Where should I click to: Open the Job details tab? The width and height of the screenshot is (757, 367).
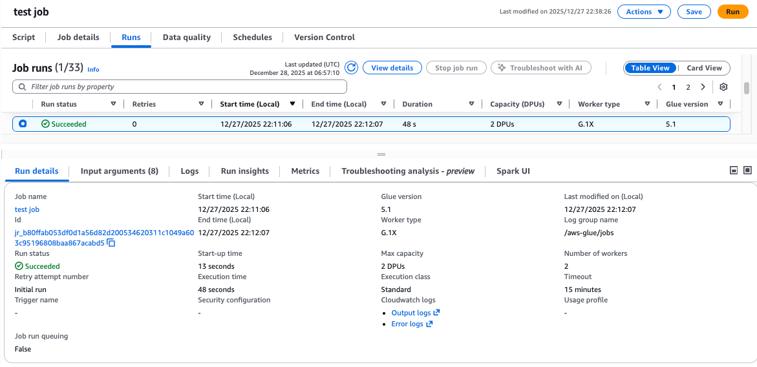click(78, 37)
